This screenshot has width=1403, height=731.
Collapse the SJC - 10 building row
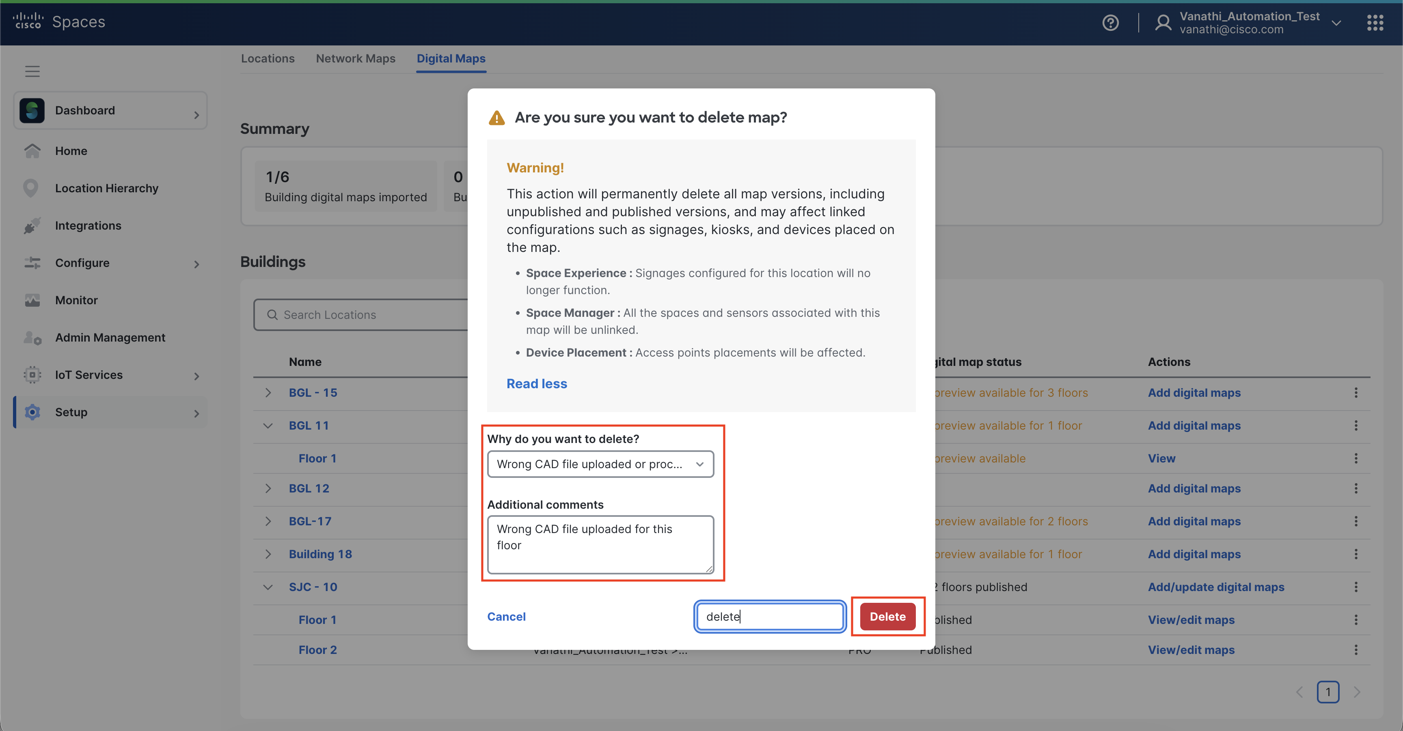point(268,587)
